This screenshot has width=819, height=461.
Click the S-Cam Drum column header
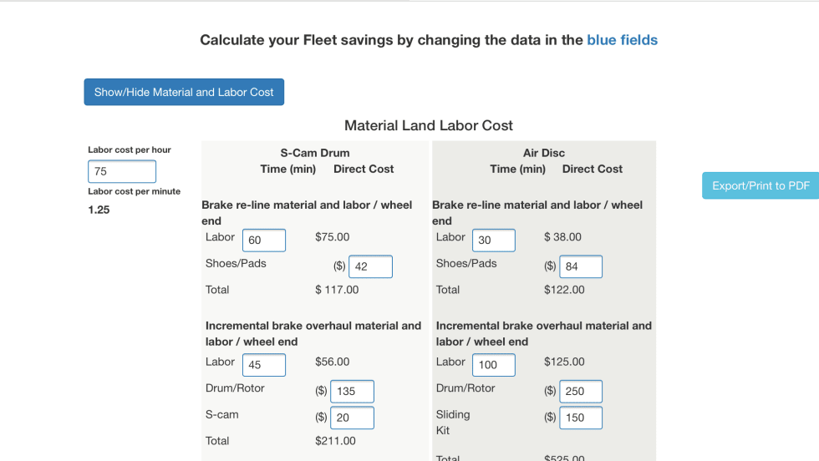315,153
